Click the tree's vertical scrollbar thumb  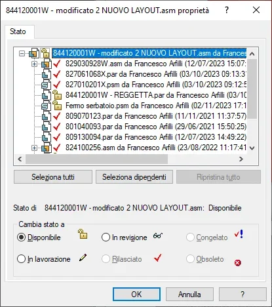[x=252, y=89]
